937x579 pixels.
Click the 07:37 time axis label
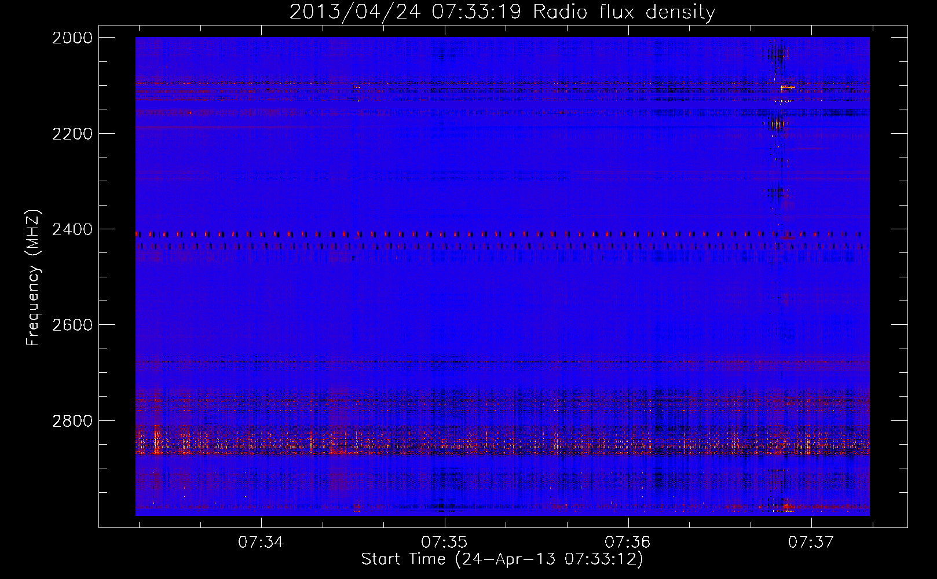tap(811, 542)
